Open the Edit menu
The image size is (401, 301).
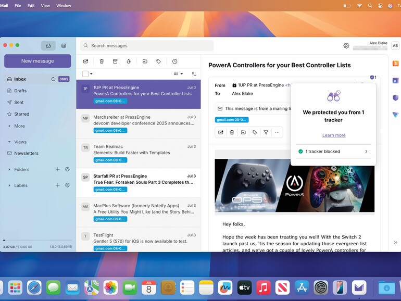point(31,5)
